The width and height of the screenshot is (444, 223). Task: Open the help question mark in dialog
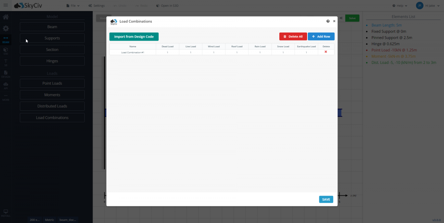click(x=328, y=21)
